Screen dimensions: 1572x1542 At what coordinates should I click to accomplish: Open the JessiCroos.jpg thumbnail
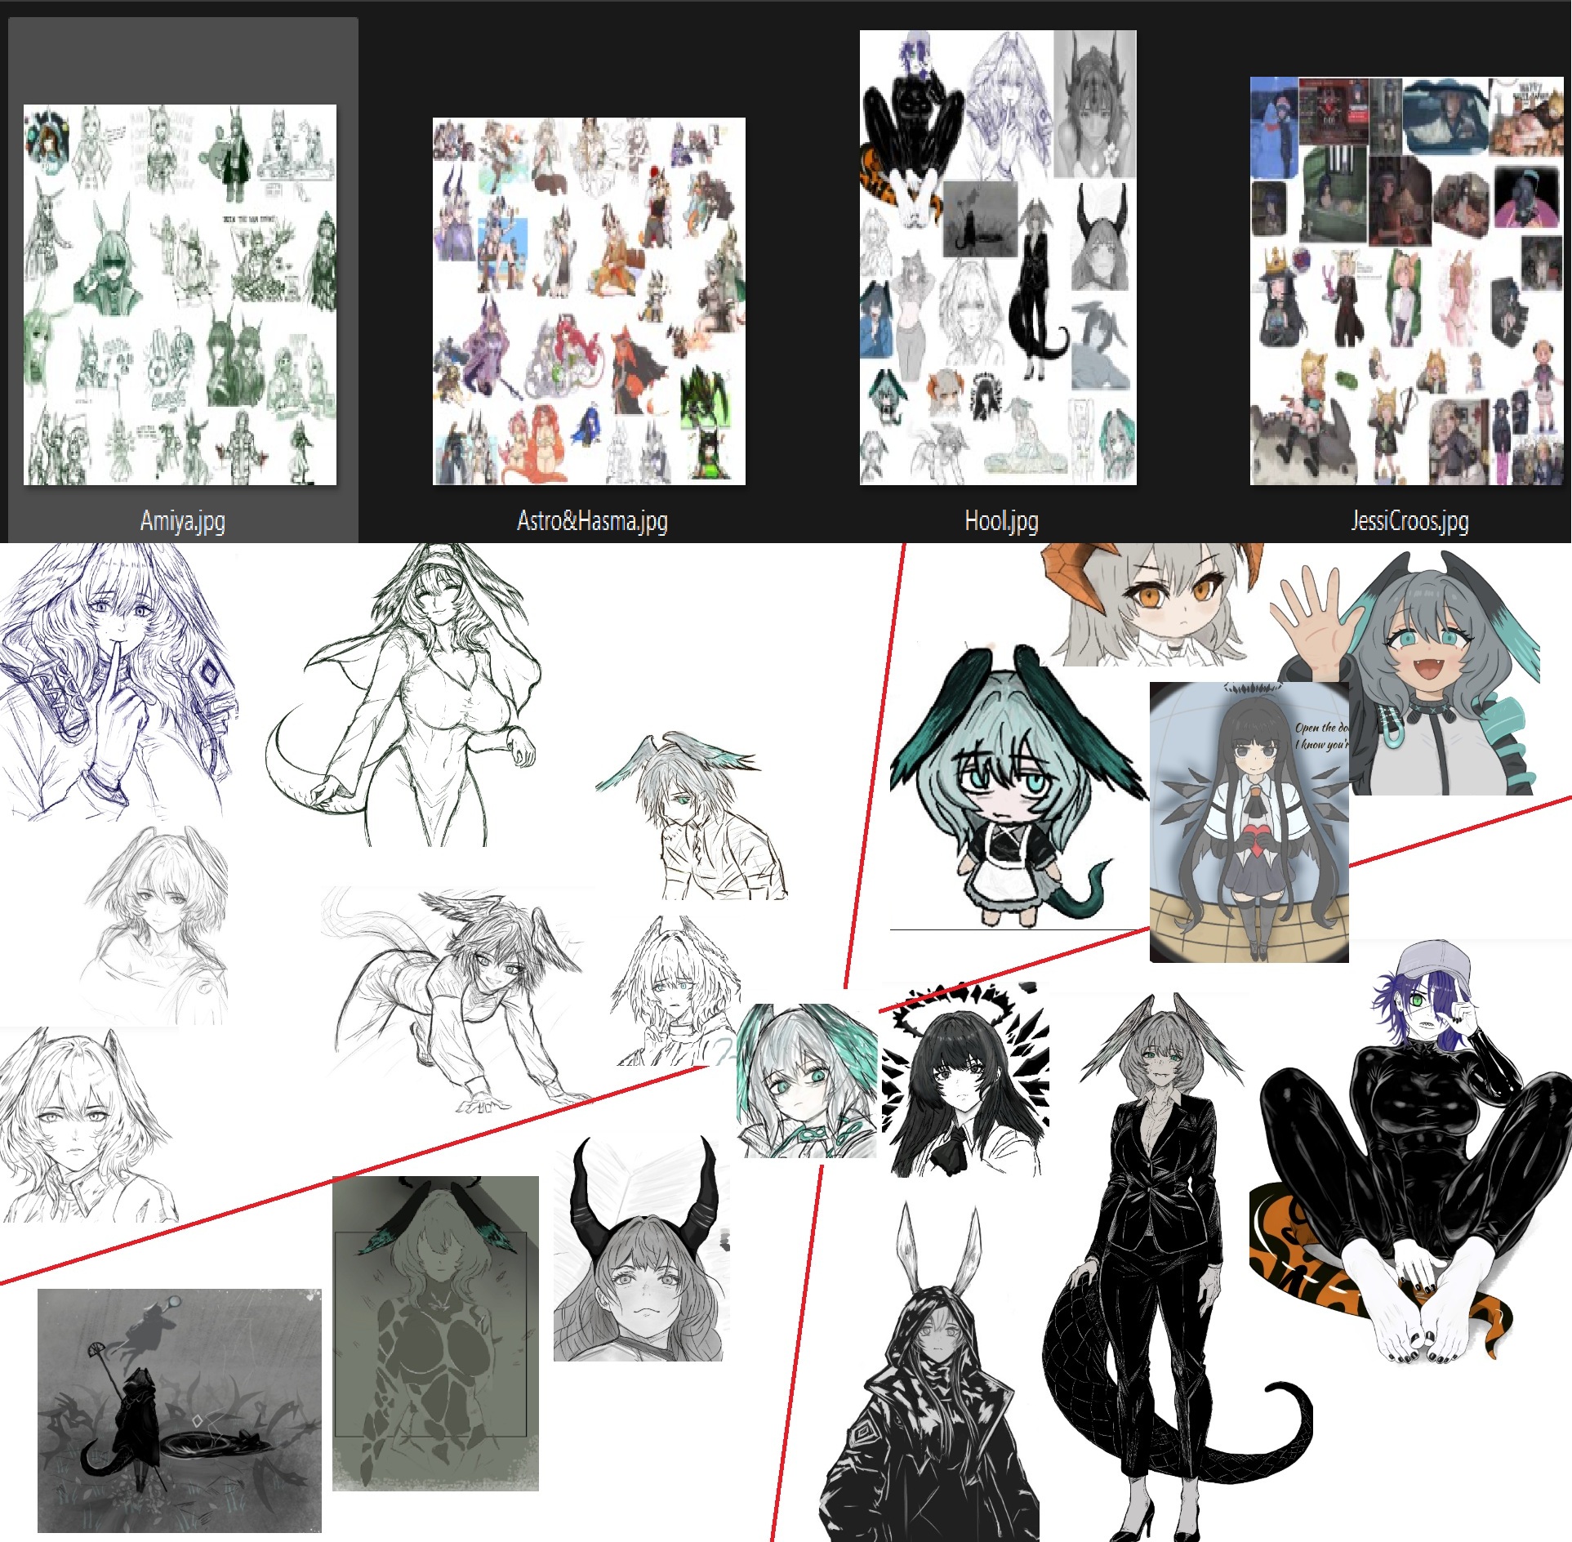[1407, 281]
